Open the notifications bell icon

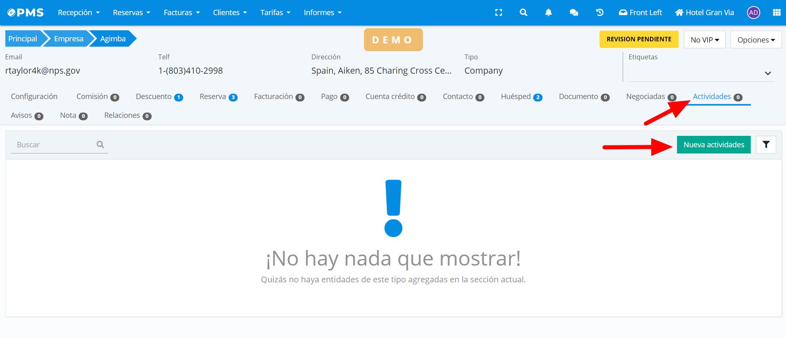[548, 13]
